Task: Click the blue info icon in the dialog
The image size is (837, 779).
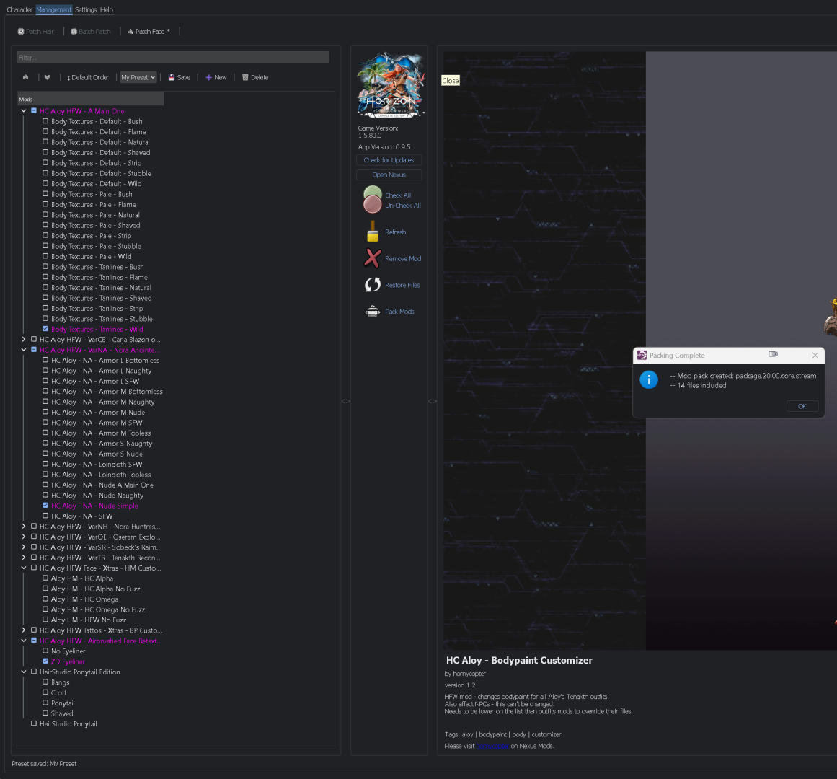Action: (x=649, y=379)
